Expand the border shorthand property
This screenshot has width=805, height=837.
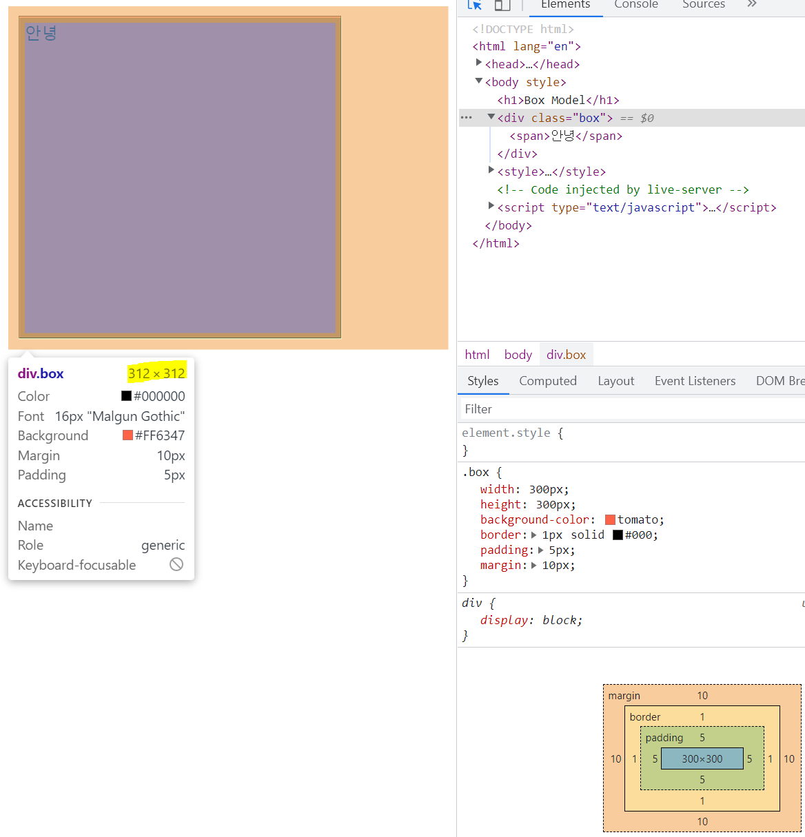tap(534, 535)
